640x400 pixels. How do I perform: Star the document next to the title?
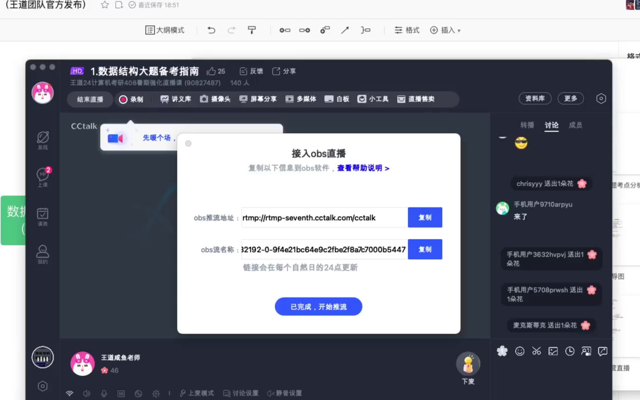click(105, 5)
